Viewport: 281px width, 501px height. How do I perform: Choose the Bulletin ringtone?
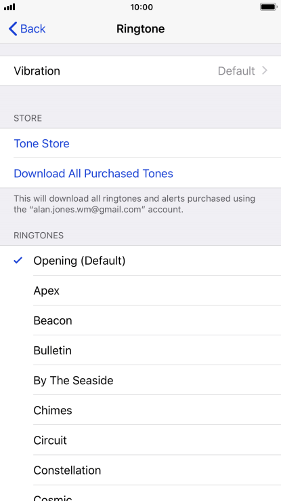[x=141, y=350]
